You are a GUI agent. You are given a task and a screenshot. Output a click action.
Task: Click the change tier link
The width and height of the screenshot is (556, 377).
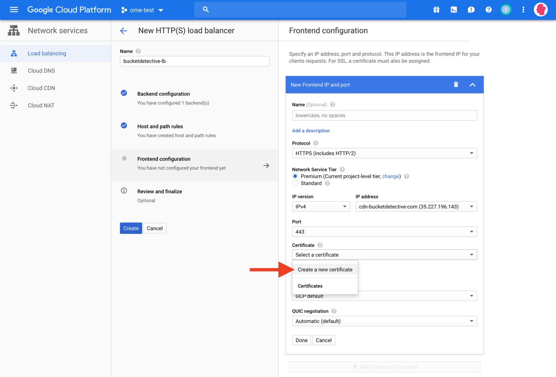391,176
